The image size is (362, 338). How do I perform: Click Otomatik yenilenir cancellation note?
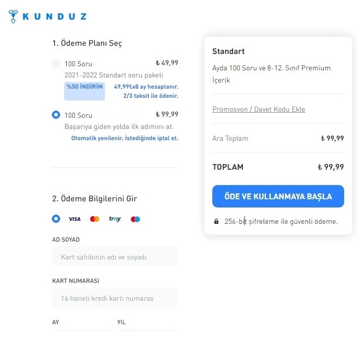[x=125, y=138]
